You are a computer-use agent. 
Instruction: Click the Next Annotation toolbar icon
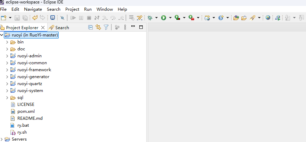coord(288,18)
